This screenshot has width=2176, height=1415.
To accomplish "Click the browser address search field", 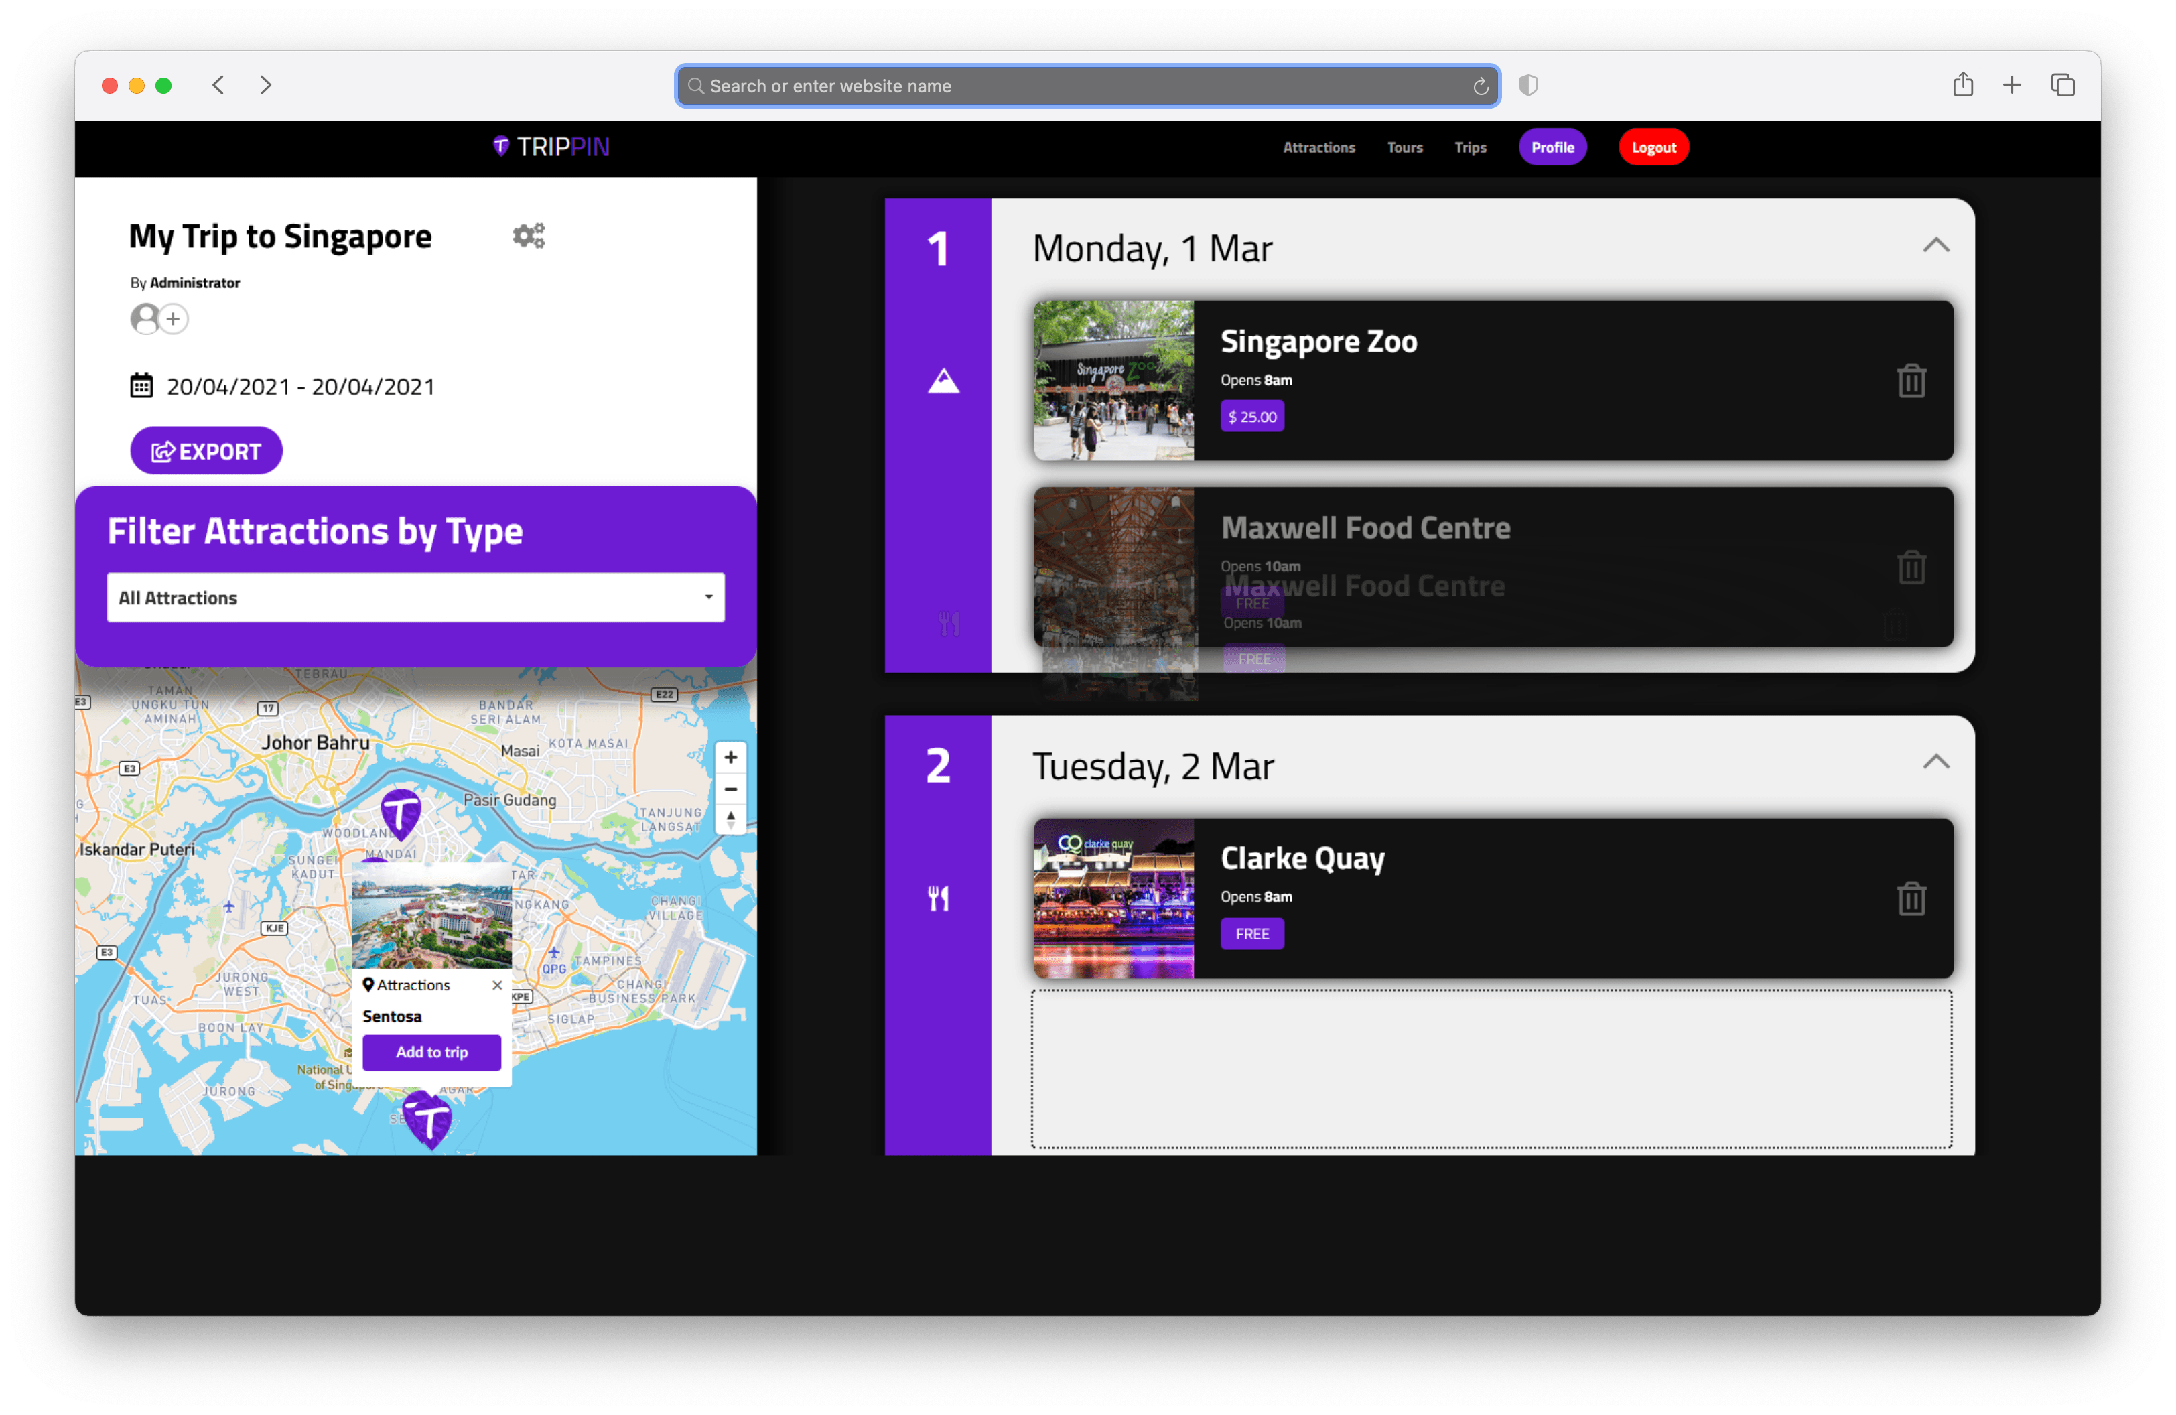I will [x=1086, y=86].
